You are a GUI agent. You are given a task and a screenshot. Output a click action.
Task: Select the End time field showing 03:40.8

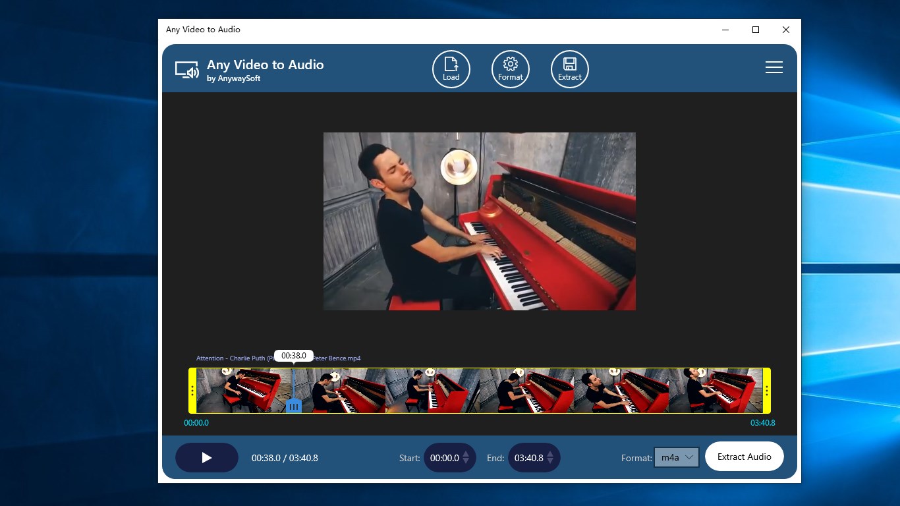coord(530,457)
